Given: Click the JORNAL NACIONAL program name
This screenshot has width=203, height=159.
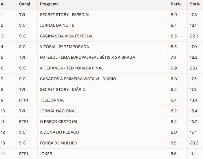Looking at the screenshot, I should pos(58,111).
